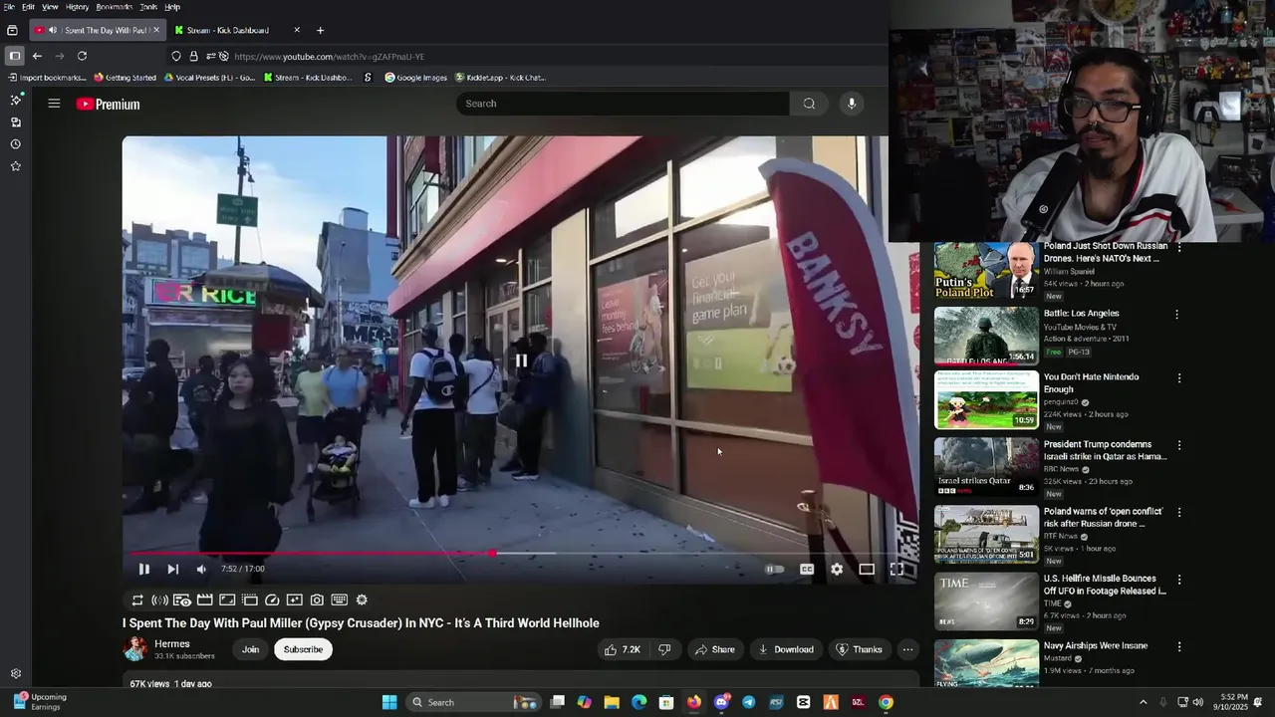The height and width of the screenshot is (717, 1275).
Task: Open Chrome from the taskbar
Action: pyautogui.click(x=886, y=702)
